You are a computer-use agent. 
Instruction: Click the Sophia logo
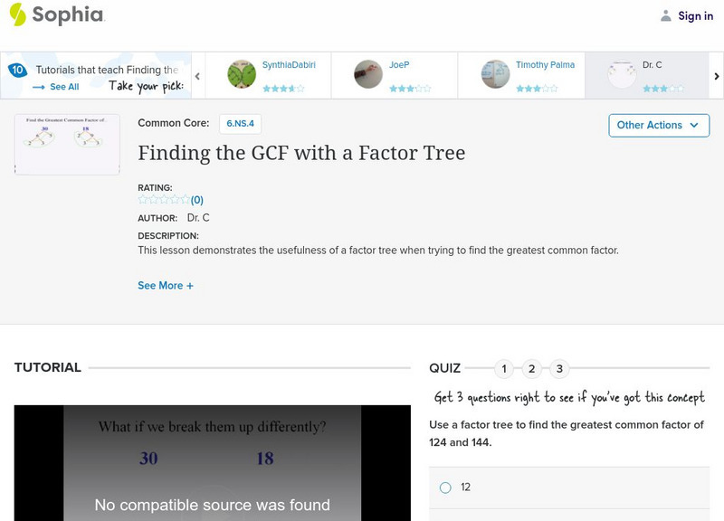tap(56, 14)
